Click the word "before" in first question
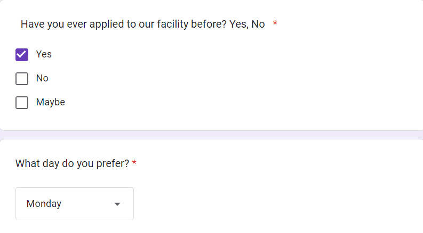Screen dimensions: 423x233 pos(211,24)
